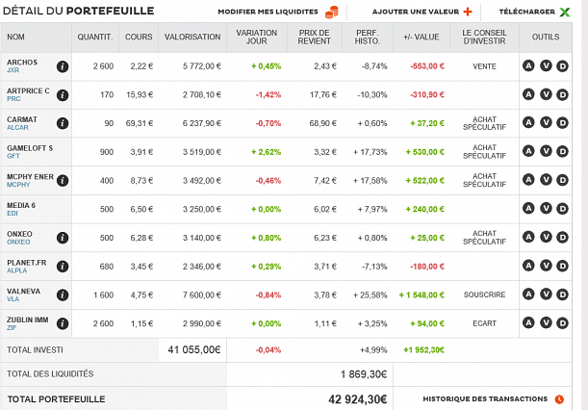Click the total investi amount 41 055,00€
This screenshot has height=410, width=588.
coord(193,350)
